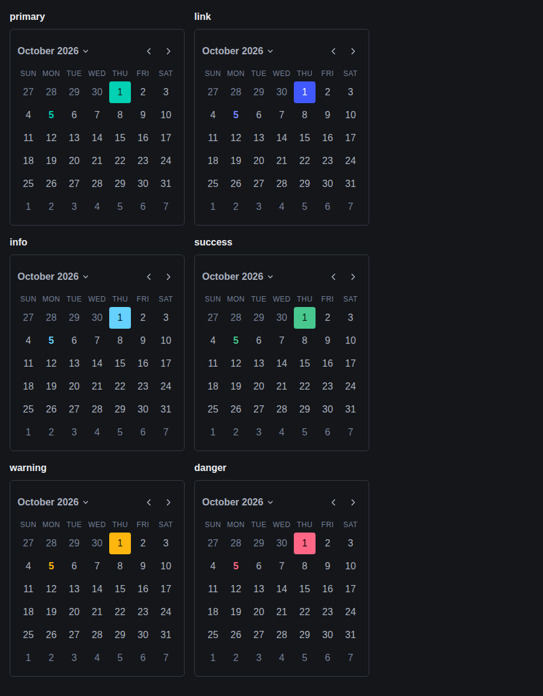Choose November 3 in success calendar
The height and width of the screenshot is (696, 543).
coord(259,432)
